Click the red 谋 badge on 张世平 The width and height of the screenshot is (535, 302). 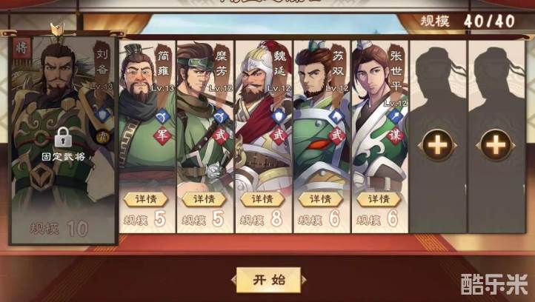tap(395, 135)
